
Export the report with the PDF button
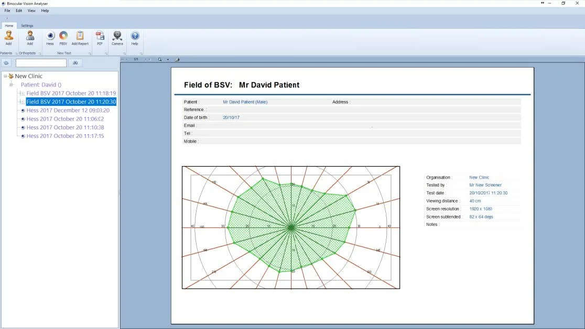(100, 38)
